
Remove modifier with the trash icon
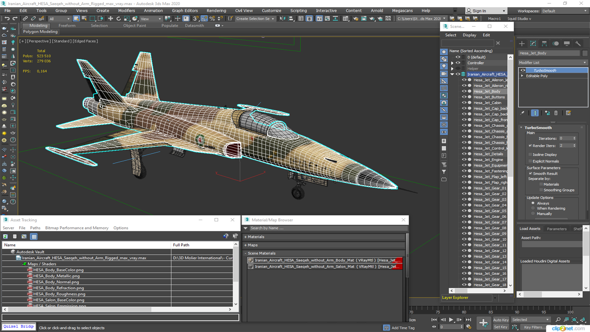tap(556, 113)
